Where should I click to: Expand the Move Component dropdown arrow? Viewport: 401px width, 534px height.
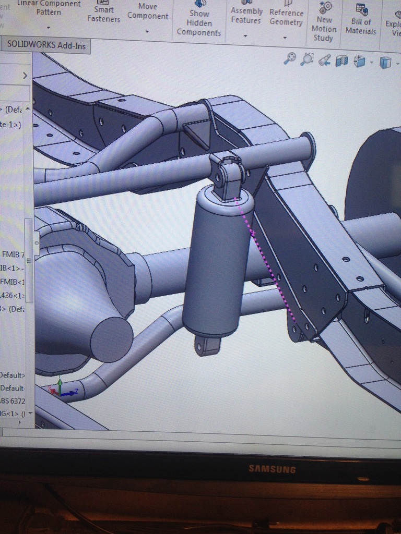147,32
